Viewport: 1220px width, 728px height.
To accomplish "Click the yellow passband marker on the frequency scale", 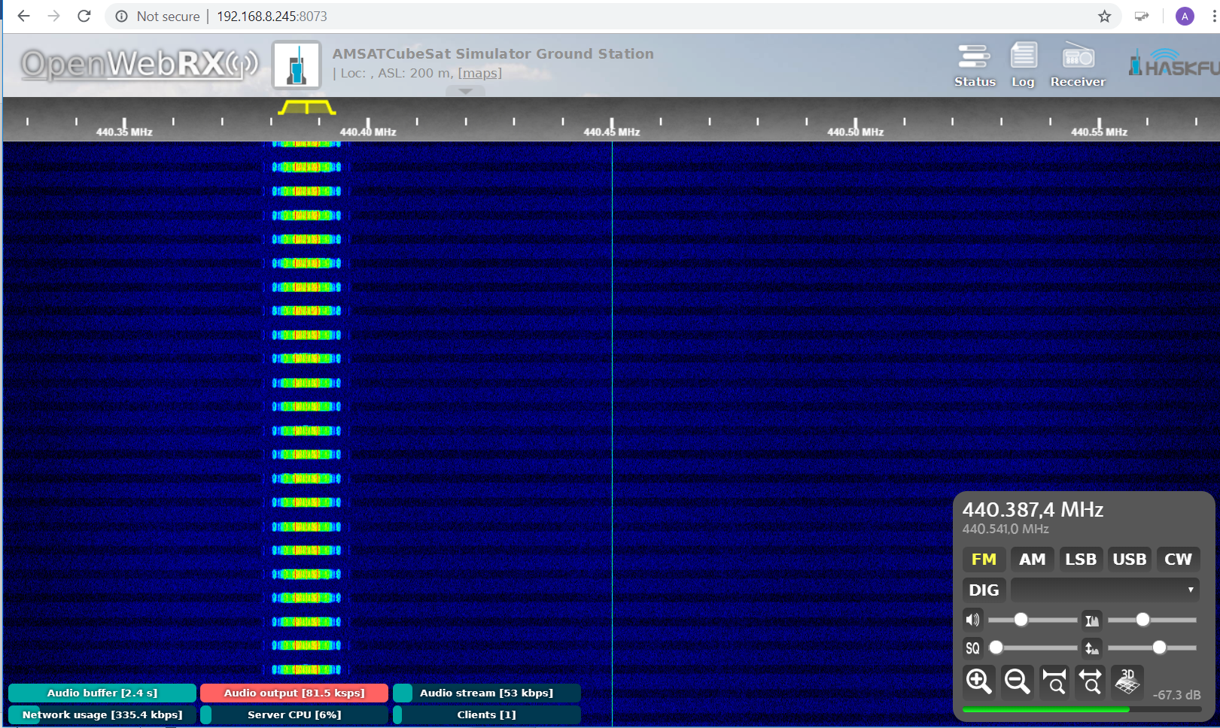I will pyautogui.click(x=307, y=108).
